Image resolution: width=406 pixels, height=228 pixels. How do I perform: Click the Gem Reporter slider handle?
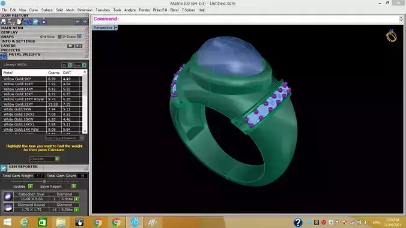pos(44,181)
